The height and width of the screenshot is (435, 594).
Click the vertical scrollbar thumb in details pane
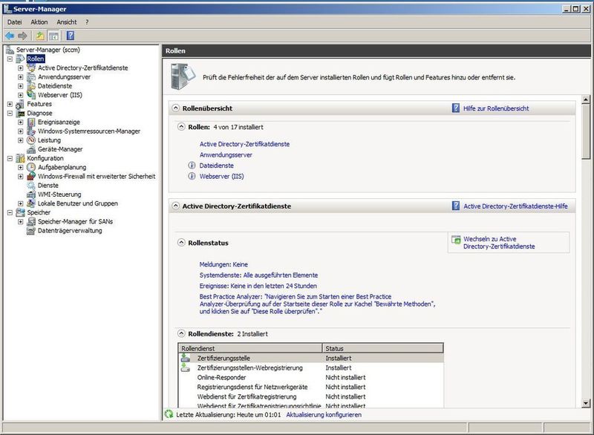(586, 131)
